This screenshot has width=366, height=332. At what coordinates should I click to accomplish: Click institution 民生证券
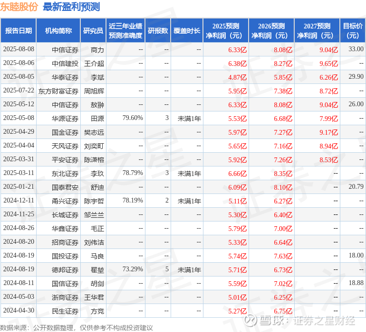click(65, 311)
